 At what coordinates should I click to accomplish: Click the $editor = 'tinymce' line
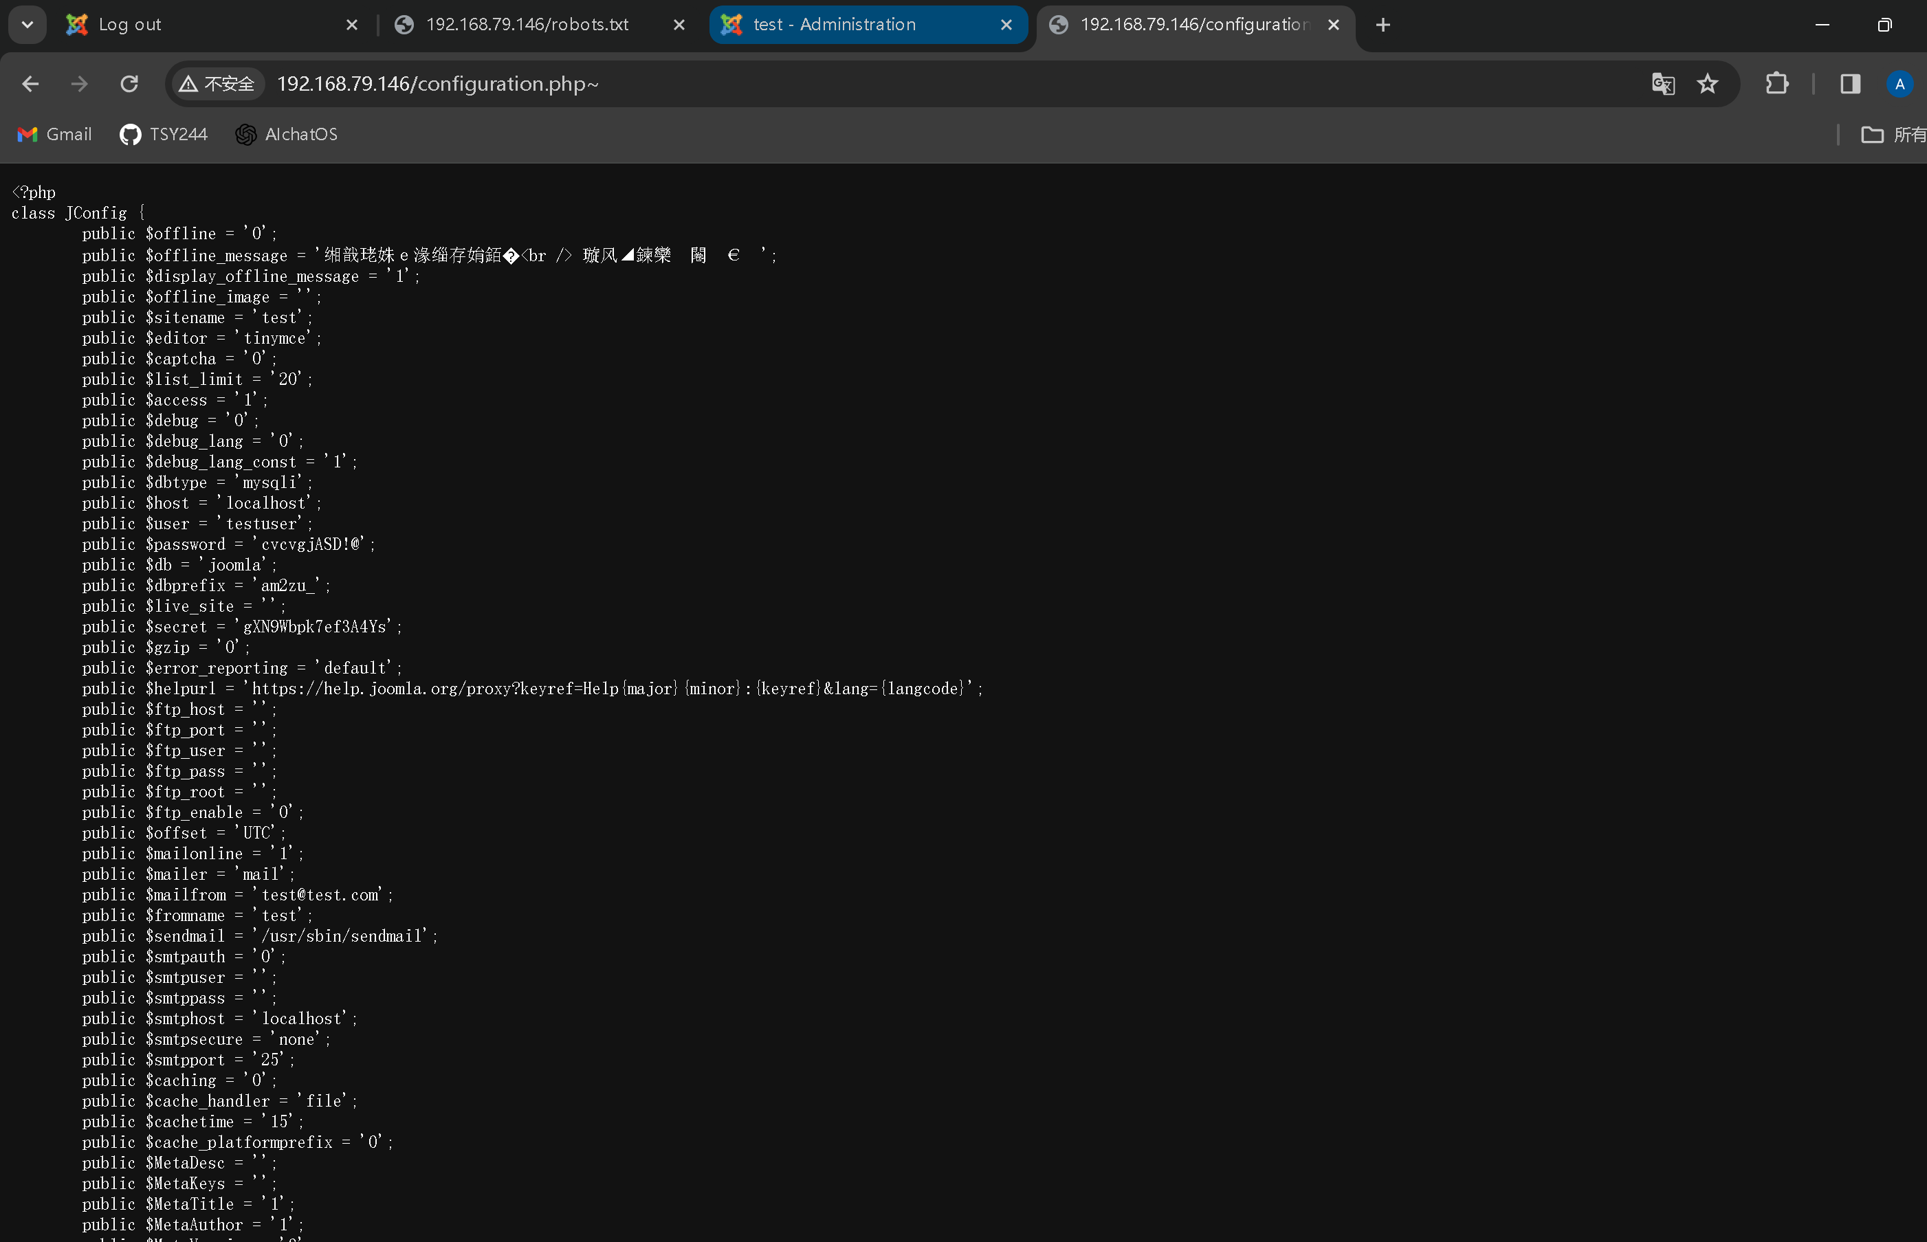201,338
